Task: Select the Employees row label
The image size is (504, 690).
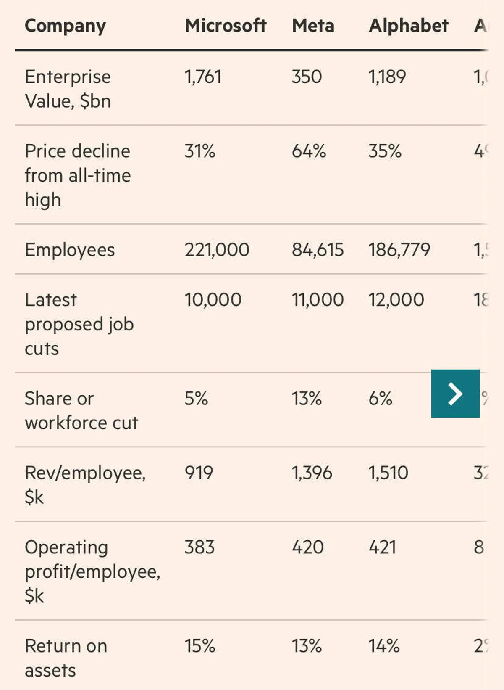Action: click(70, 250)
